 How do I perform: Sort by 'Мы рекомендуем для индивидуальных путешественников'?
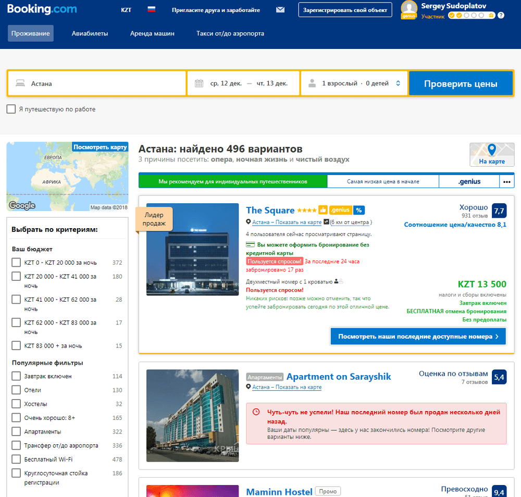[233, 181]
